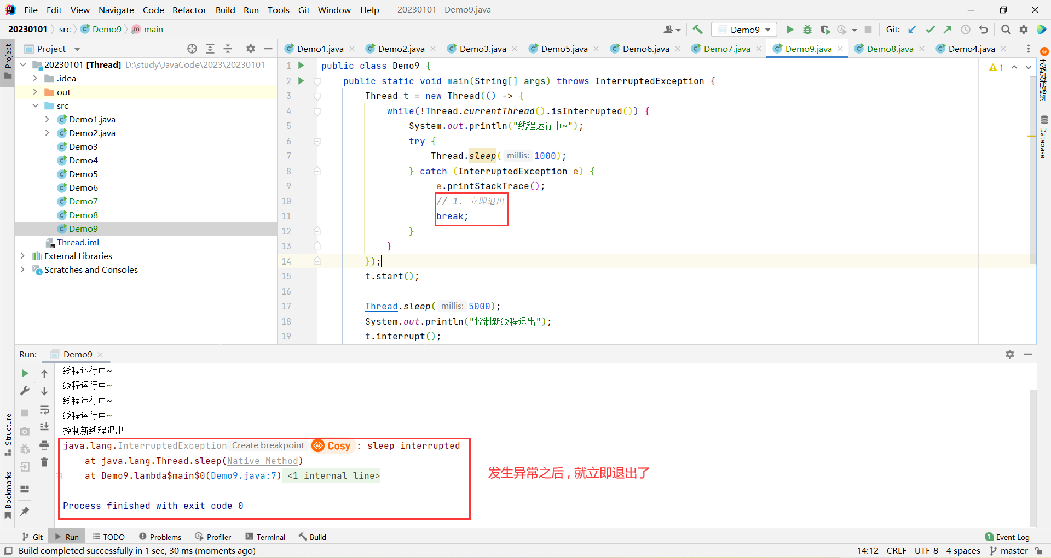Pin the Run tab
The image size is (1051, 558).
tap(25, 511)
